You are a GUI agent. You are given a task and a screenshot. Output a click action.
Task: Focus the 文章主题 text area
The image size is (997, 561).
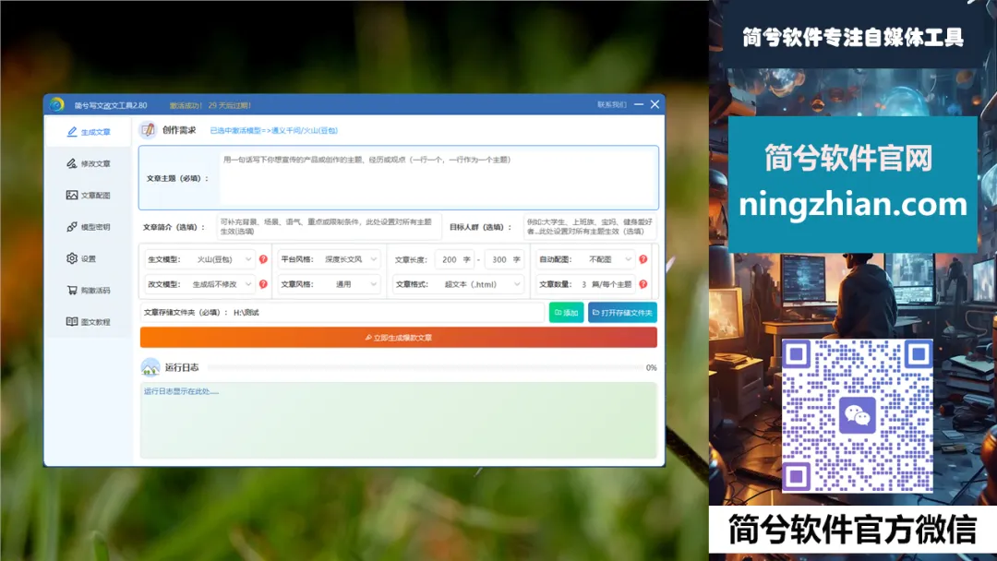(438, 178)
